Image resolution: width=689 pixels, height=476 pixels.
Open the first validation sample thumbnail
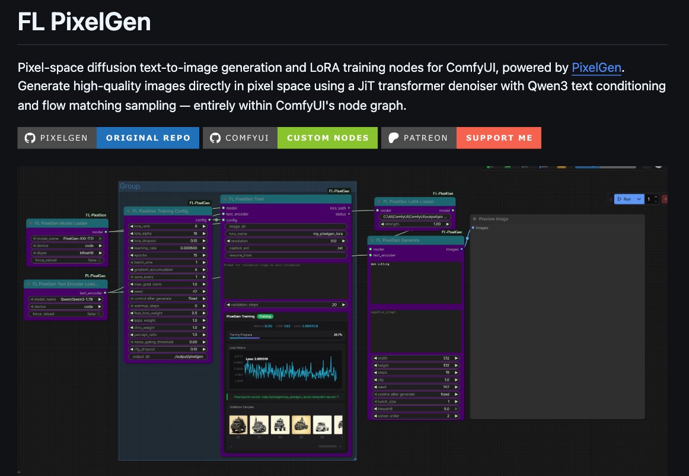238,425
